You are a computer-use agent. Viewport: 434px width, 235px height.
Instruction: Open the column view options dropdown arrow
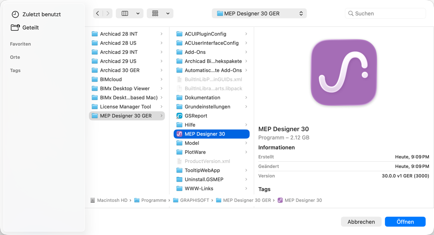(x=138, y=13)
